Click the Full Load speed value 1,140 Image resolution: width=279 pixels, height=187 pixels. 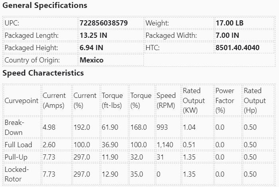[165, 144]
